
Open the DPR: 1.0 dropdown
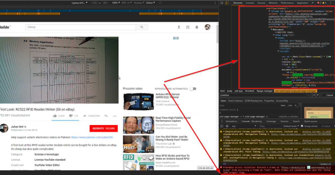(x=127, y=3)
